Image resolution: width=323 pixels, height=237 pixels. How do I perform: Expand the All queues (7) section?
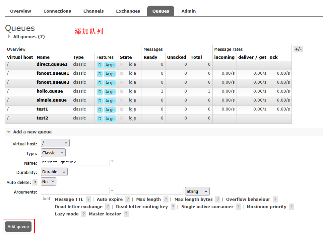click(x=29, y=37)
